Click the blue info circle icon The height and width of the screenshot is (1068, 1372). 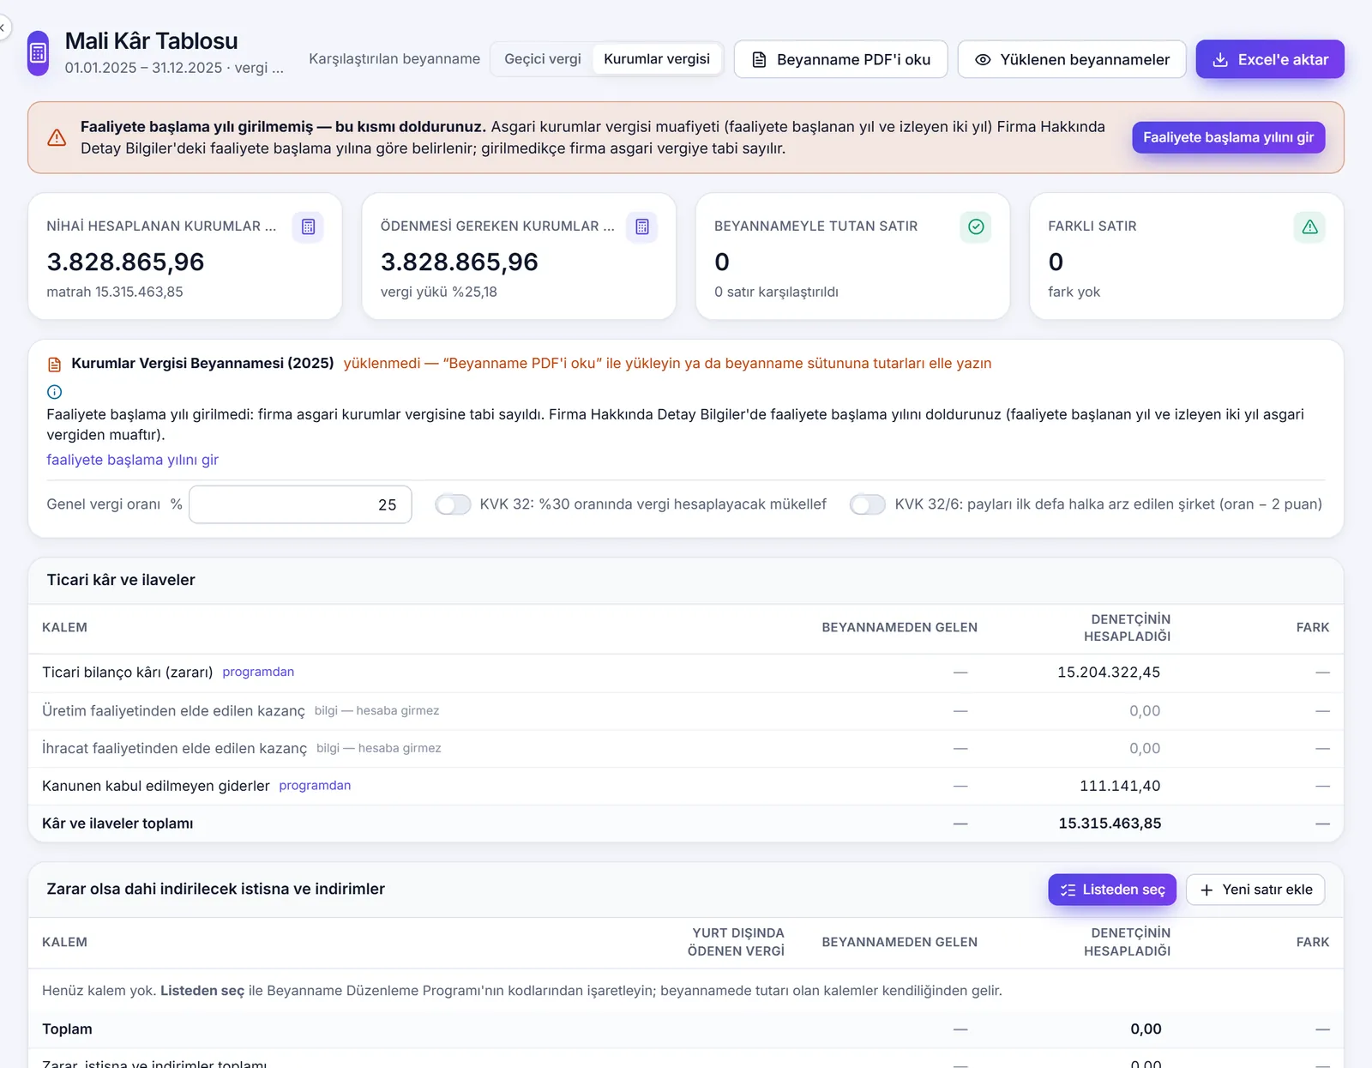coord(54,392)
